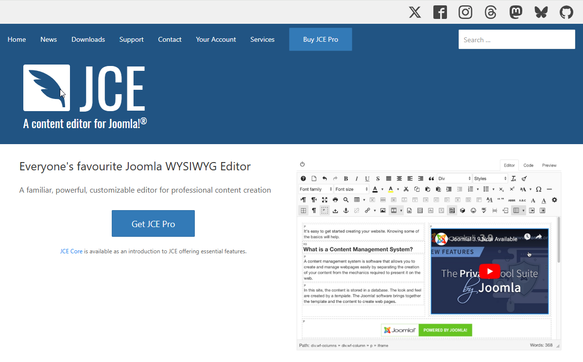Click the Print icon in editor toolbar
Image resolution: width=583 pixels, height=362 pixels.
[335, 199]
